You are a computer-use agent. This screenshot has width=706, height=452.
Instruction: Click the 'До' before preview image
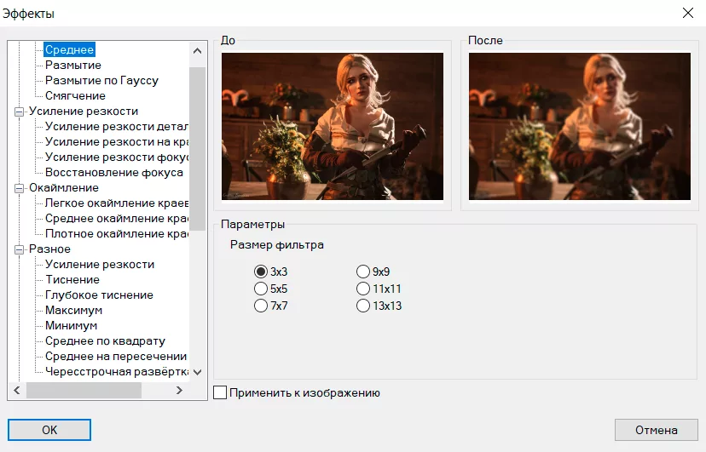(x=333, y=126)
